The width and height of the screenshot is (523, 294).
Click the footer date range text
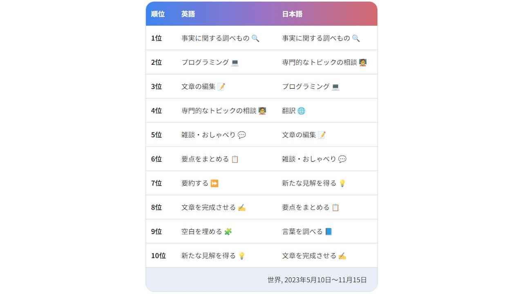click(317, 280)
